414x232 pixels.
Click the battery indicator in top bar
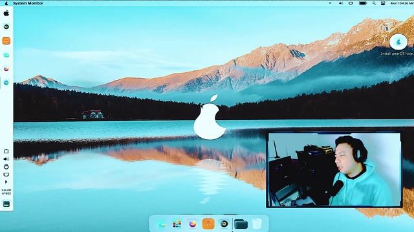tap(363, 3)
